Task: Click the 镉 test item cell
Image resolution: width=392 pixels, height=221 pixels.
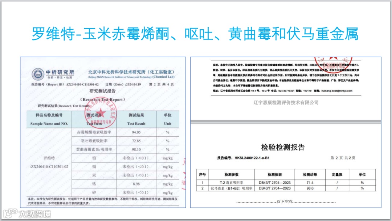Action: point(94,167)
